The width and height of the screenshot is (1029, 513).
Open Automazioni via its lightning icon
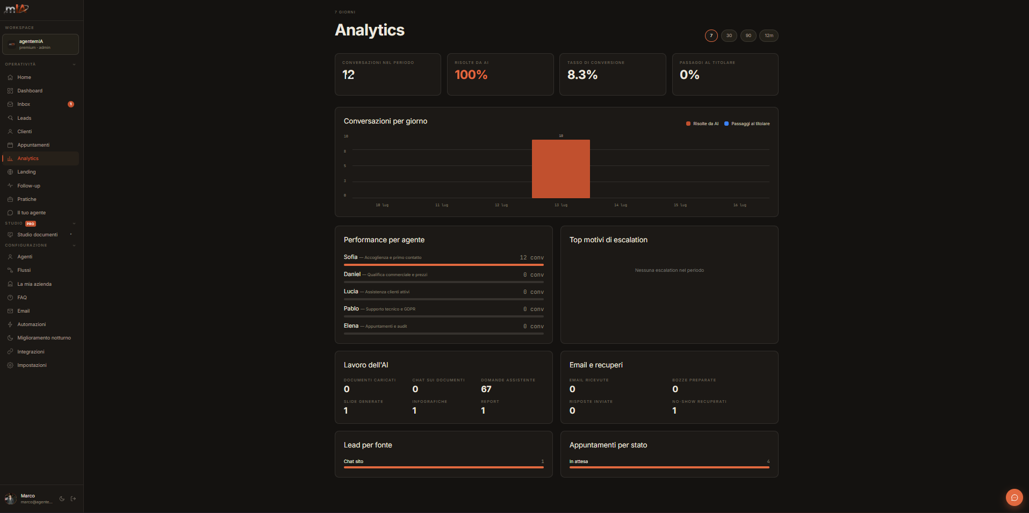click(x=10, y=324)
